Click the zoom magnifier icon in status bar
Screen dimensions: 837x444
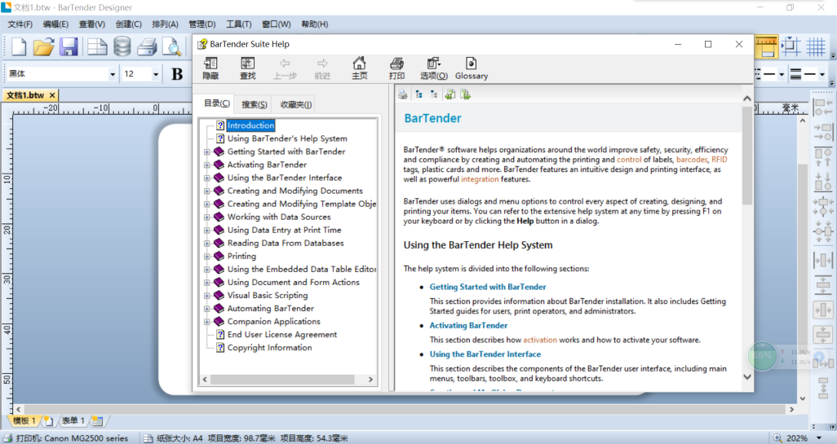(777, 437)
